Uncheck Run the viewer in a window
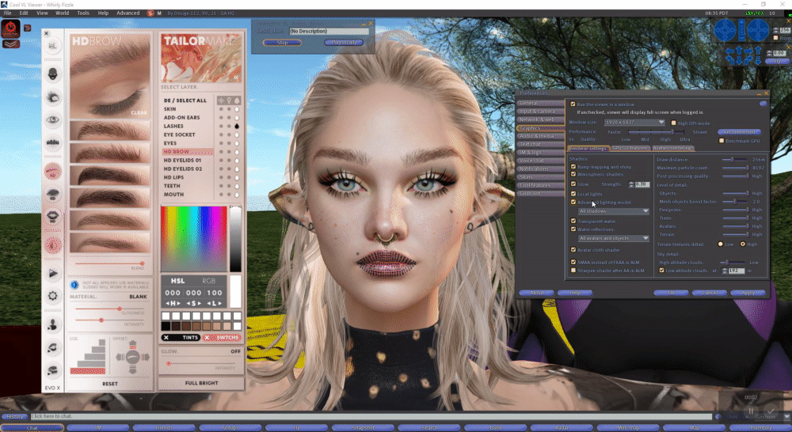The height and width of the screenshot is (432, 792). [573, 104]
